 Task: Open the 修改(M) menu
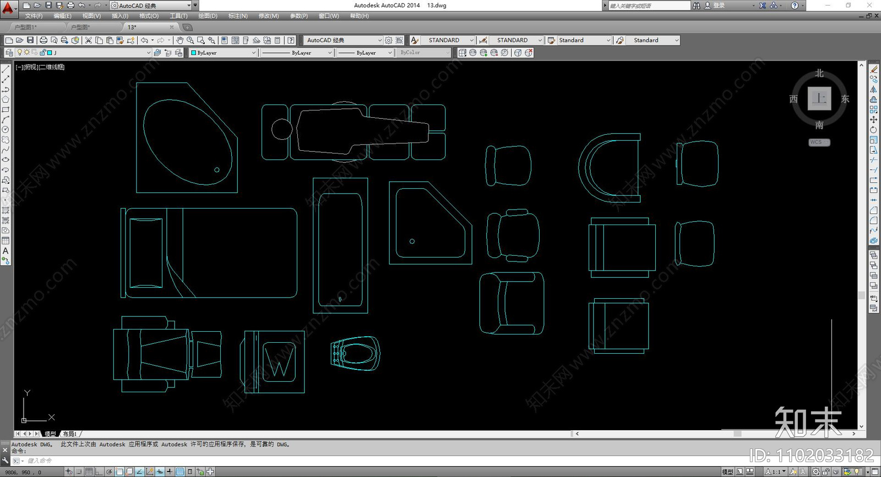268,16
